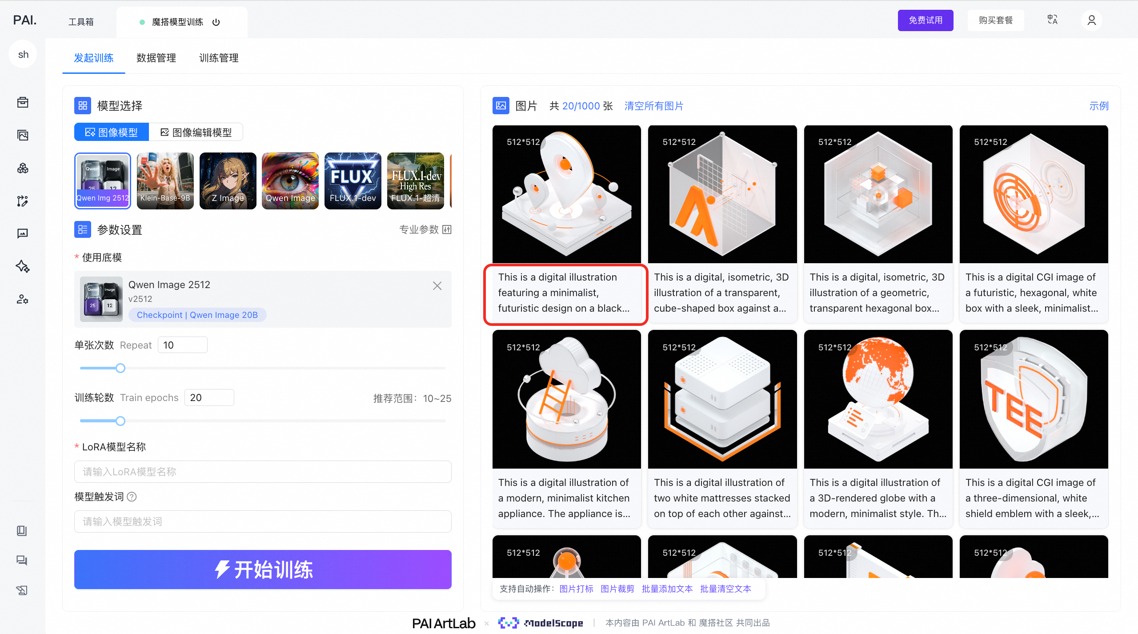Switch to 图像编辑模型 model type

click(196, 132)
